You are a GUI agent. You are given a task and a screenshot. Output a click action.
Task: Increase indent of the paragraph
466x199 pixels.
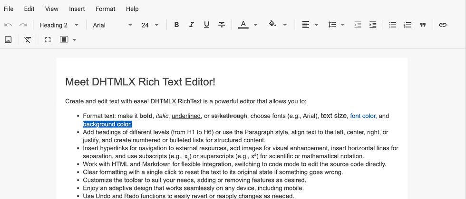(x=373, y=25)
